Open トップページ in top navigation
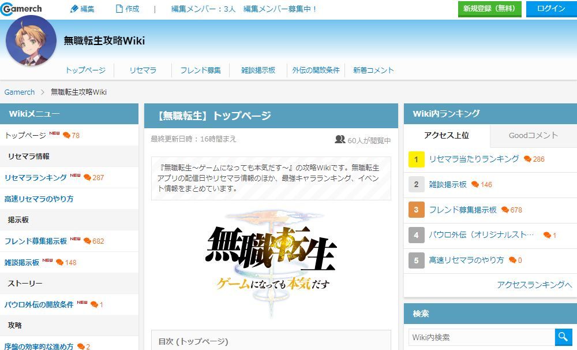Image resolution: width=577 pixels, height=350 pixels. pos(85,70)
